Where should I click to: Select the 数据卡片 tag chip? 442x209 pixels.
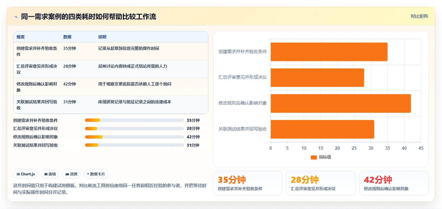point(96,174)
